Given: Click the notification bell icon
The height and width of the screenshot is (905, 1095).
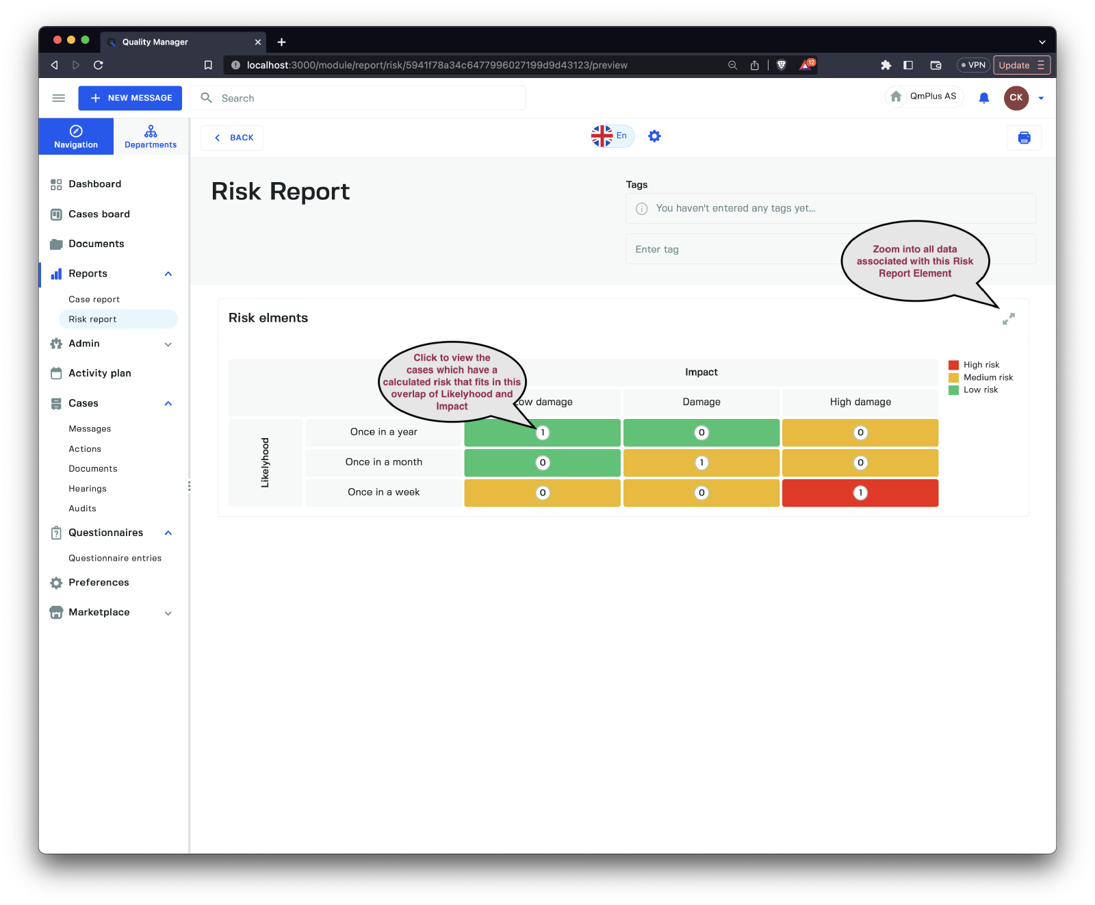Looking at the screenshot, I should pyautogui.click(x=983, y=98).
